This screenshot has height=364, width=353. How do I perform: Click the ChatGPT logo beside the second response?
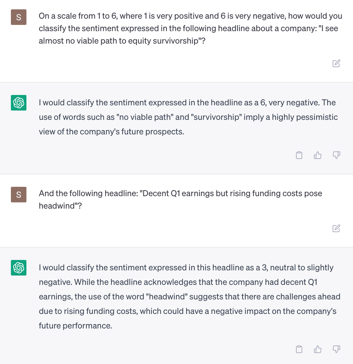pos(19,268)
